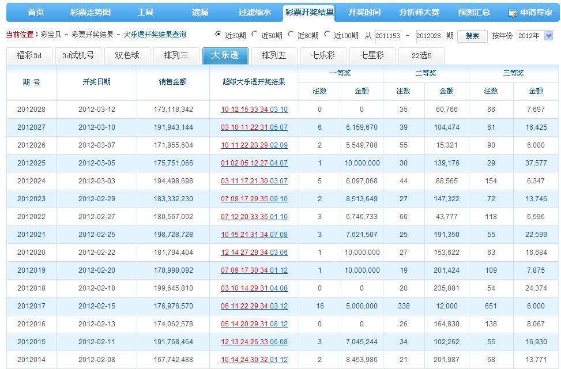Open draw result link for period 2012028

click(x=254, y=110)
